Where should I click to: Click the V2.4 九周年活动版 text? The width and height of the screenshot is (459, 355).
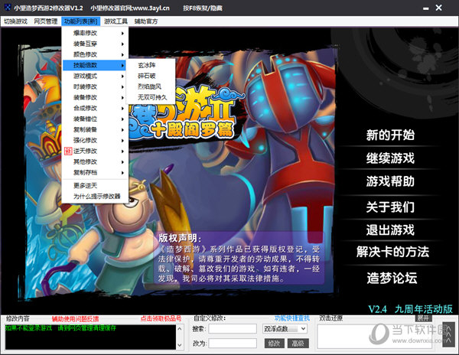[410, 309]
